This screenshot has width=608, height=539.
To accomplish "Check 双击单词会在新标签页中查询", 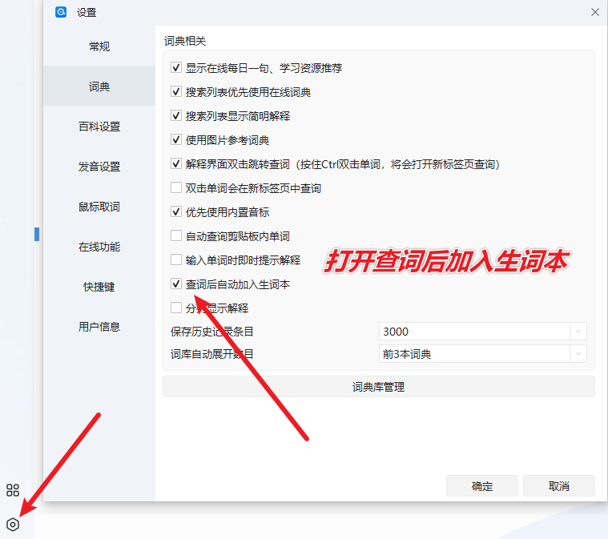I will [176, 188].
